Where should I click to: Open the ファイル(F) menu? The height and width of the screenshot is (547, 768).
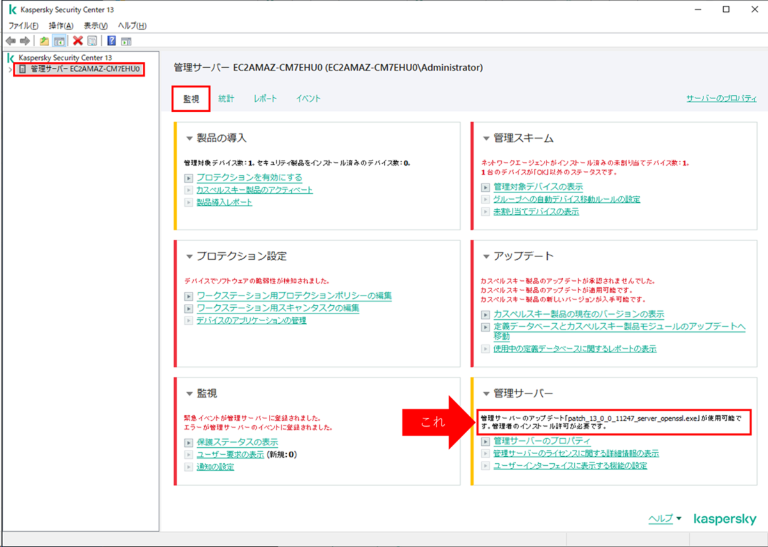coord(23,26)
